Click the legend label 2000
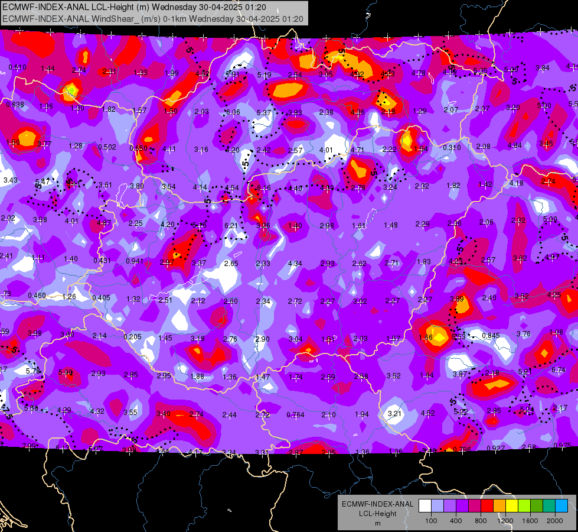The image size is (578, 532). (x=555, y=521)
